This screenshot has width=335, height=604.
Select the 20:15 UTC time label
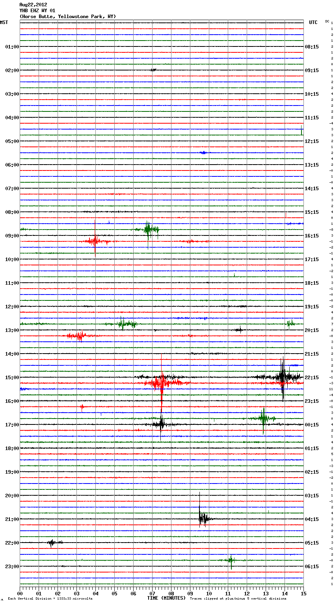312,330
